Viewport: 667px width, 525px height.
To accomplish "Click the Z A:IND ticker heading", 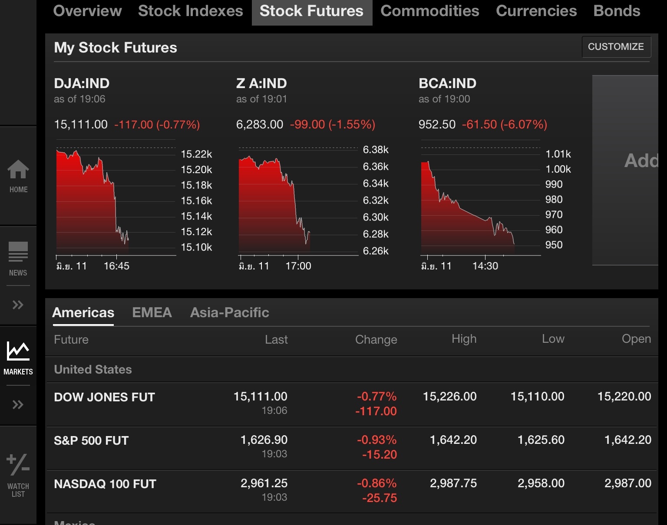I will click(261, 83).
